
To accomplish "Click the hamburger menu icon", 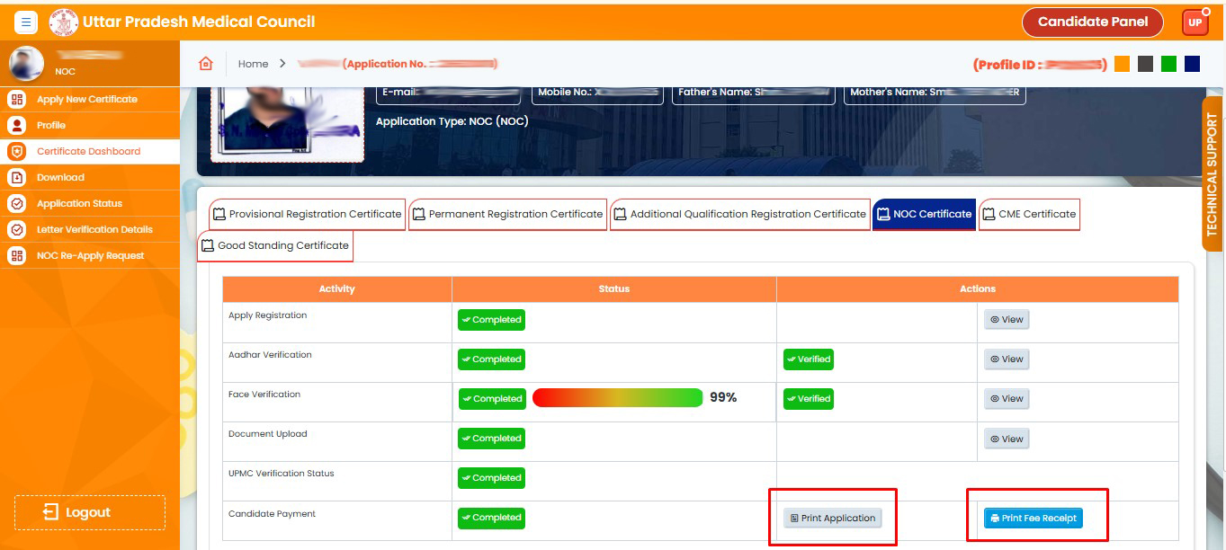I will (x=25, y=22).
